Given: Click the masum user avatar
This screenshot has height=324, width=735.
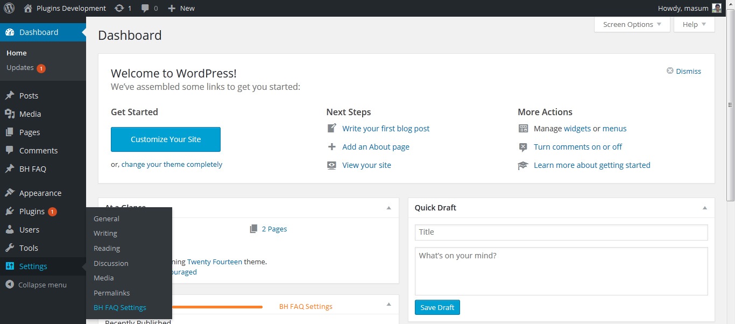Looking at the screenshot, I should 717,8.
